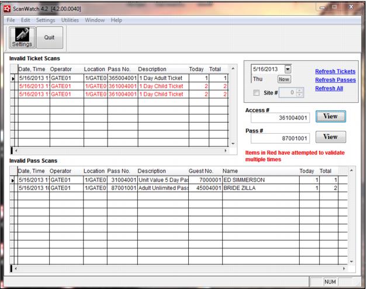The image size is (367, 289).
Task: Open the Window menu
Action: point(94,20)
